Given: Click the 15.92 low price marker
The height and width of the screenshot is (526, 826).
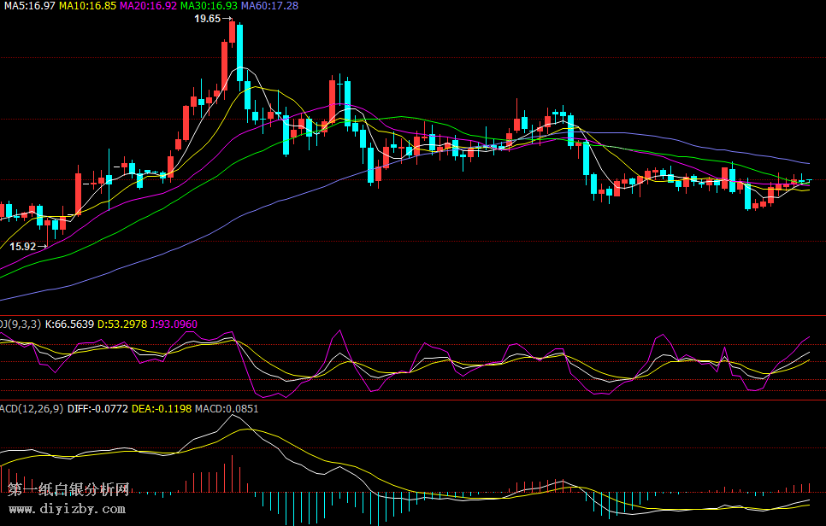Looking at the screenshot, I should (24, 246).
